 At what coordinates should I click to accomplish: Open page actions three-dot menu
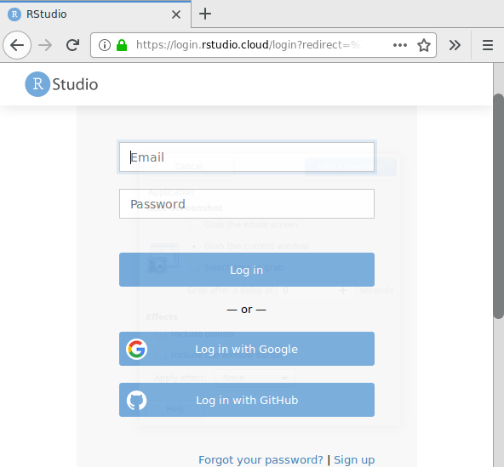400,45
